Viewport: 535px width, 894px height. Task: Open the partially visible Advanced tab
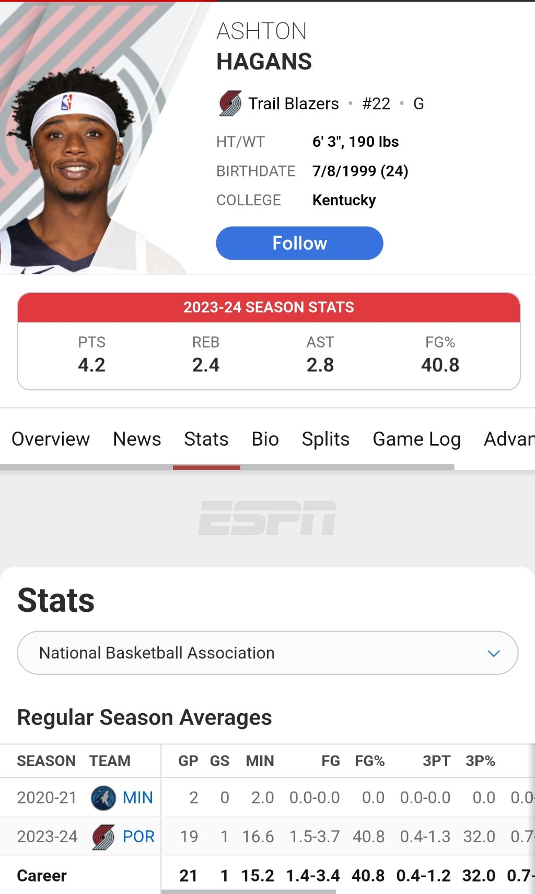[509, 439]
